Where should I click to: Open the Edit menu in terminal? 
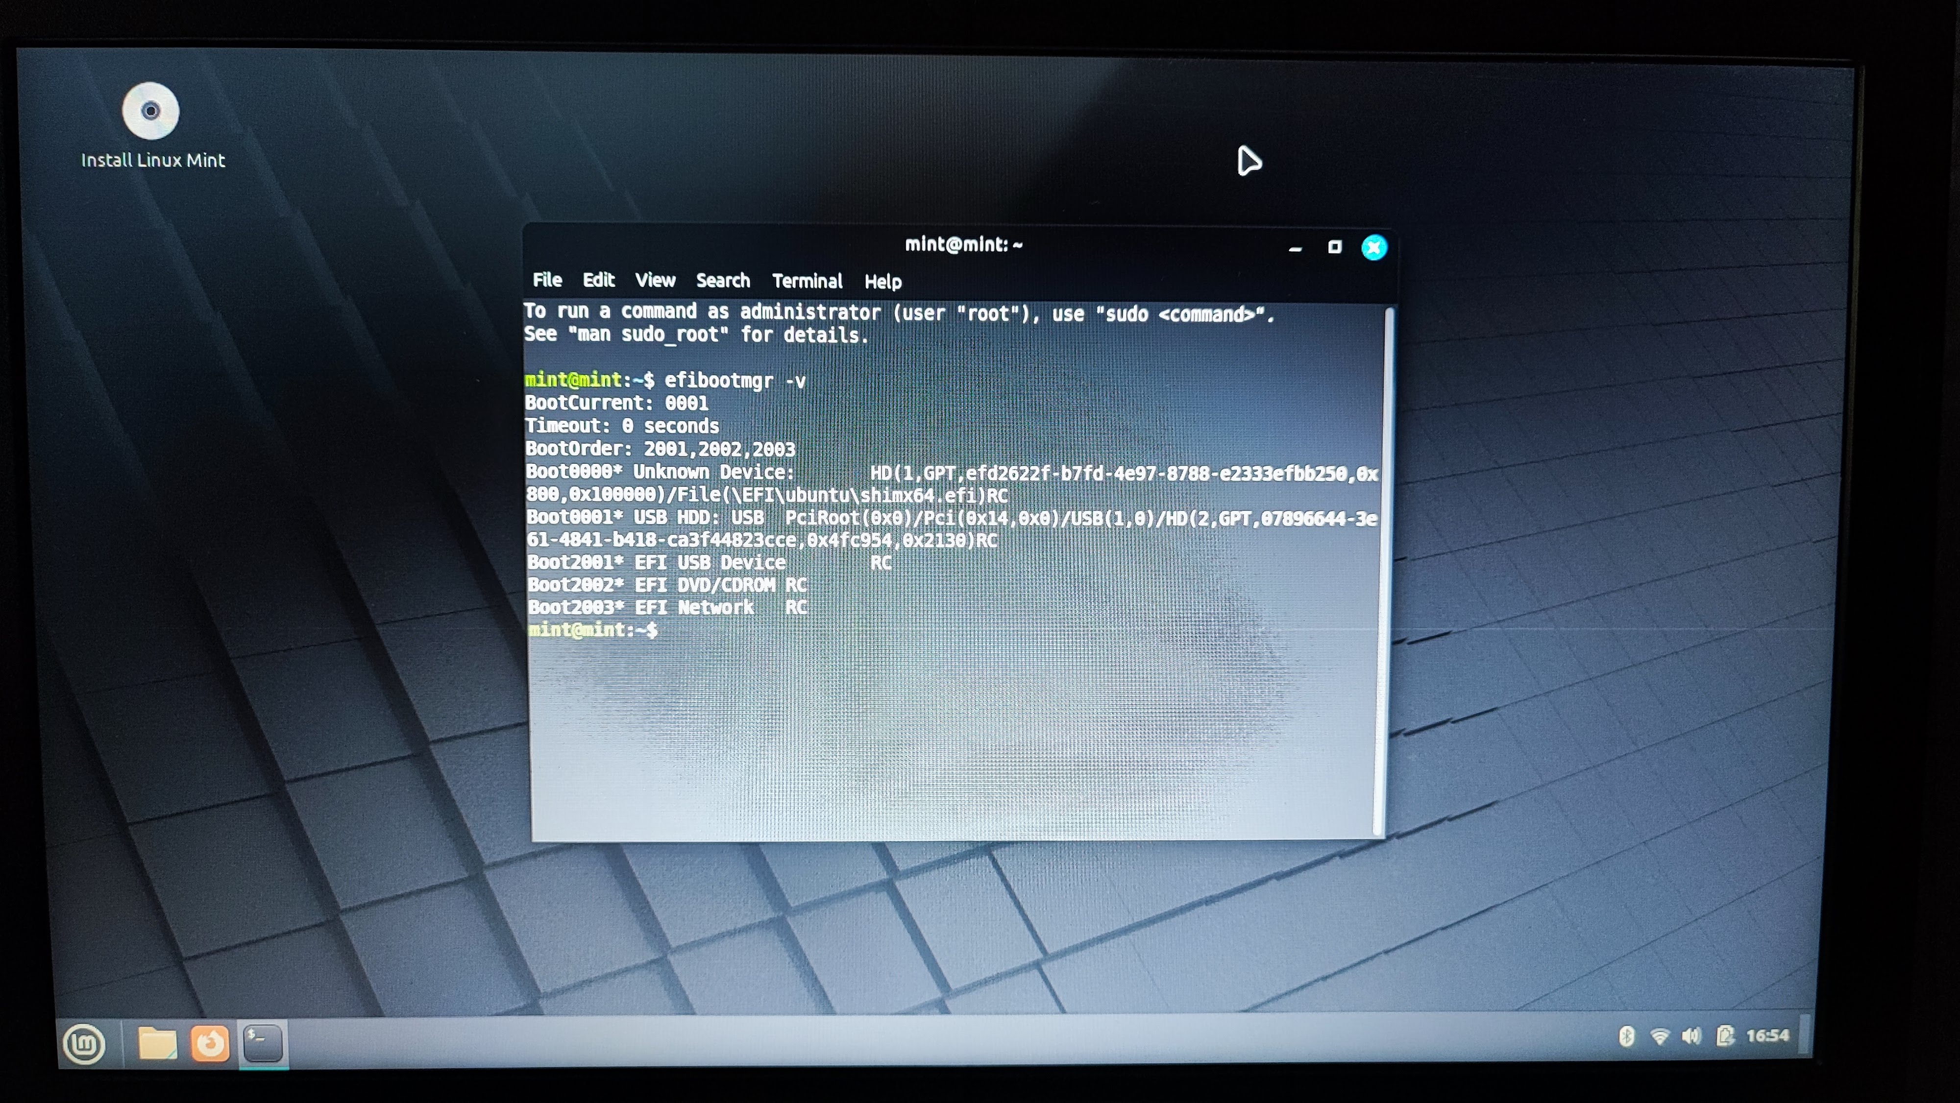click(x=599, y=280)
